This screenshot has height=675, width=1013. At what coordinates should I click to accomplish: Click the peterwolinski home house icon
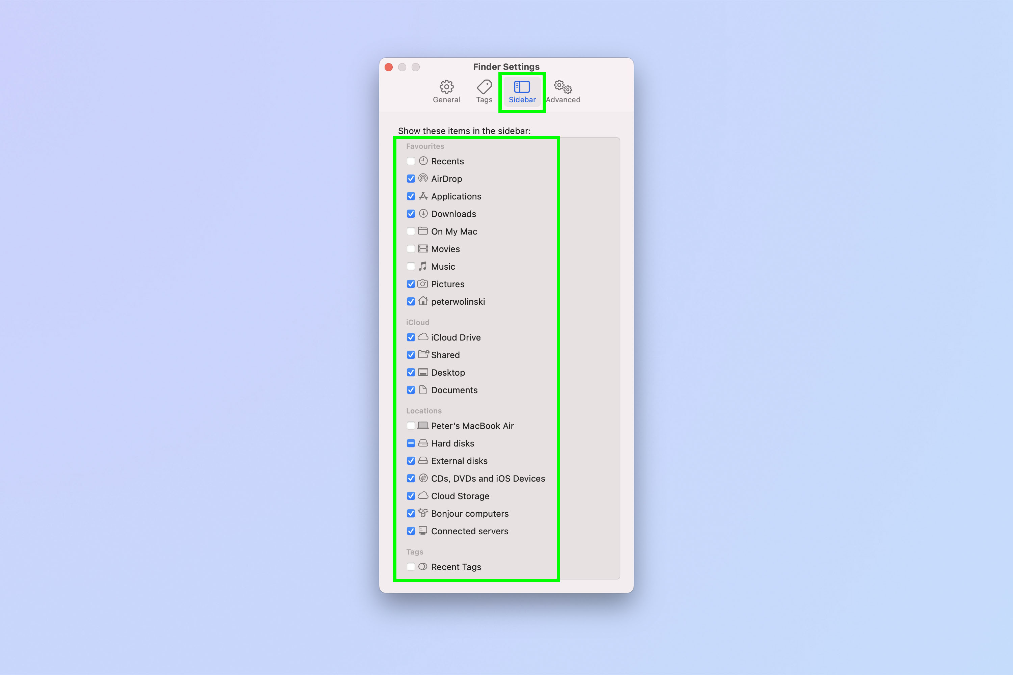point(423,301)
